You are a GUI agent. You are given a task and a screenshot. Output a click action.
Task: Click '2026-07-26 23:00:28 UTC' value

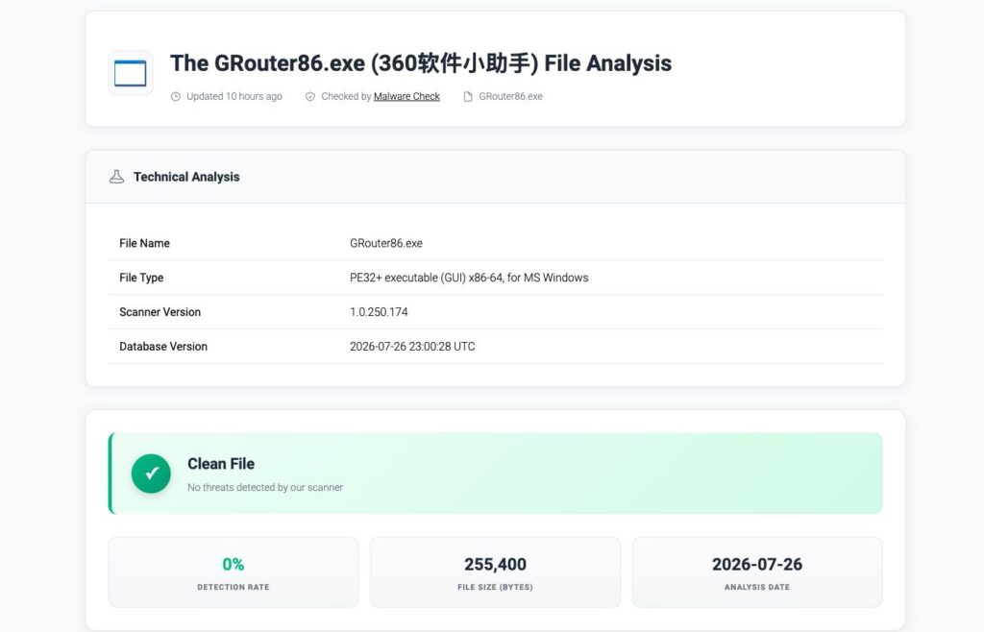(x=412, y=347)
